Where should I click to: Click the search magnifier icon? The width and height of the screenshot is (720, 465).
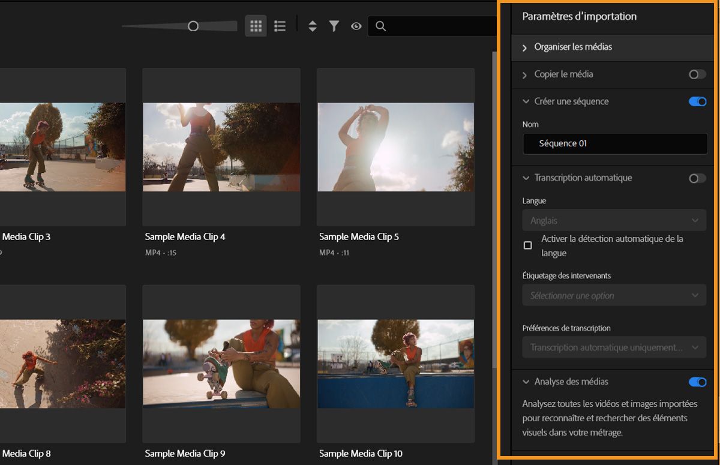pyautogui.click(x=380, y=26)
